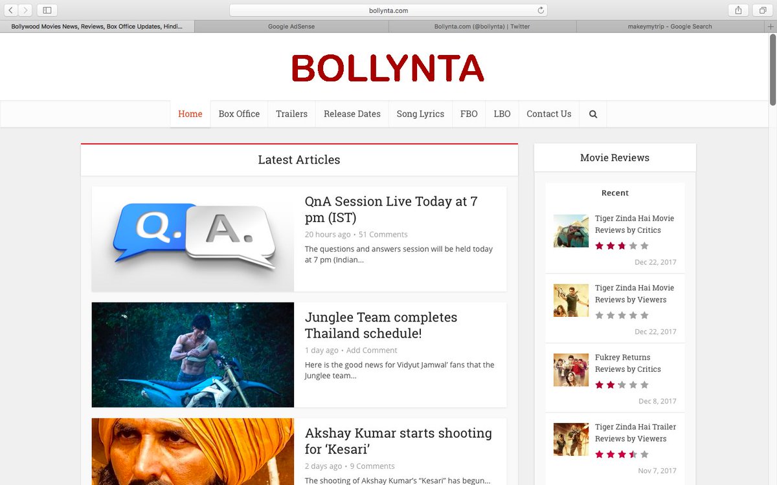The height and width of the screenshot is (485, 777).
Task: Open LBO menu item
Action: (x=502, y=114)
